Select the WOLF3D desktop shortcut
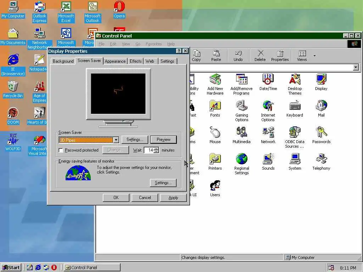 click(x=13, y=142)
